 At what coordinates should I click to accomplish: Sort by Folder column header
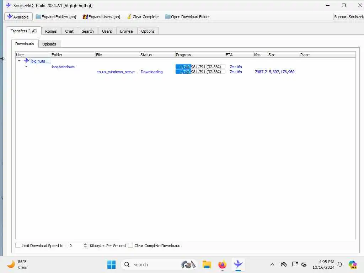tap(73, 54)
